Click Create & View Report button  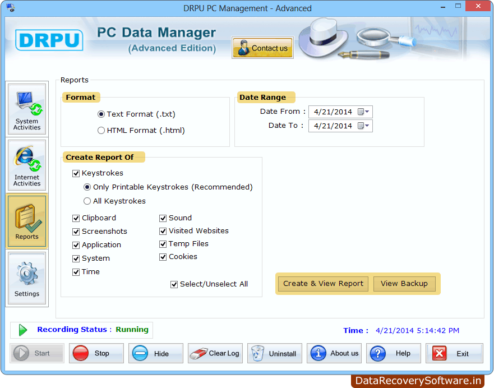323,284
